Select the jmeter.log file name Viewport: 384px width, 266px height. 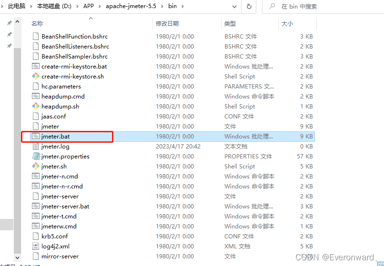[x=55, y=147]
